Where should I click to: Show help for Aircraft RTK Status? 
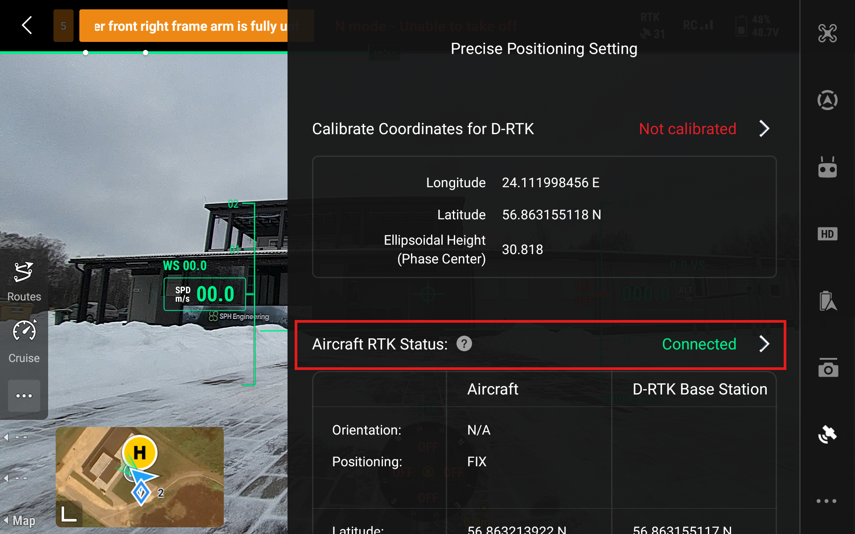click(464, 344)
